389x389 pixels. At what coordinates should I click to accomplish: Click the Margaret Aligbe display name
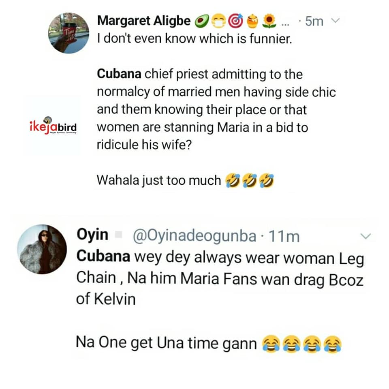(144, 21)
